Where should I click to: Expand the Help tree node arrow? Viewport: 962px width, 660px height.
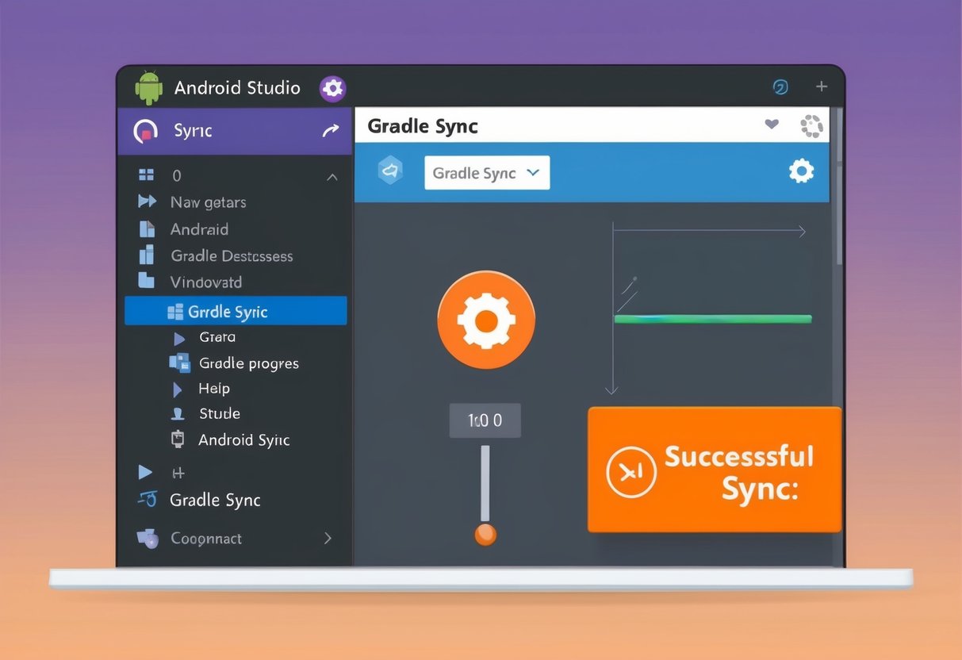178,389
